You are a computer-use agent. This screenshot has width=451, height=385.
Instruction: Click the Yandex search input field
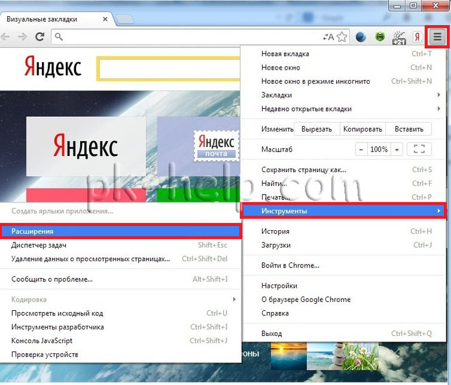click(170, 68)
